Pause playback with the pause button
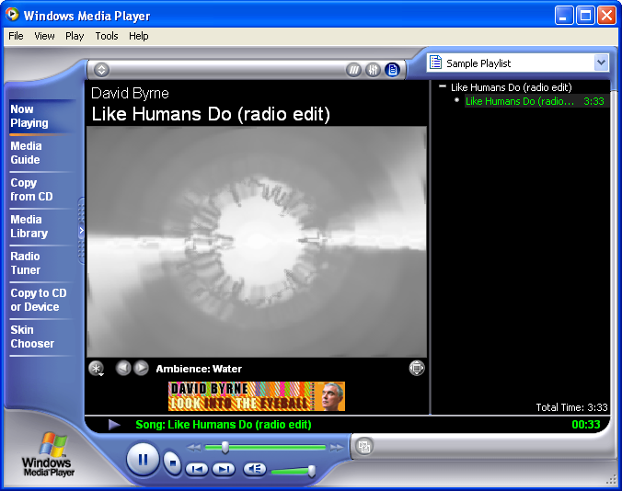Viewport: 622px width, 491px height. pyautogui.click(x=143, y=460)
